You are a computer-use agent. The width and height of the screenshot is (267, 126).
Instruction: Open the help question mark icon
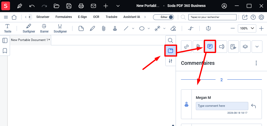click(x=253, y=17)
